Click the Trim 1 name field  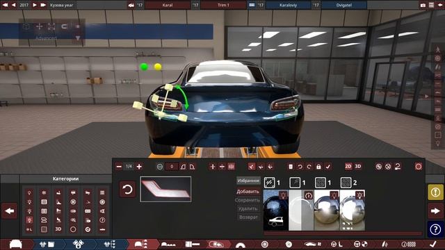(223, 5)
